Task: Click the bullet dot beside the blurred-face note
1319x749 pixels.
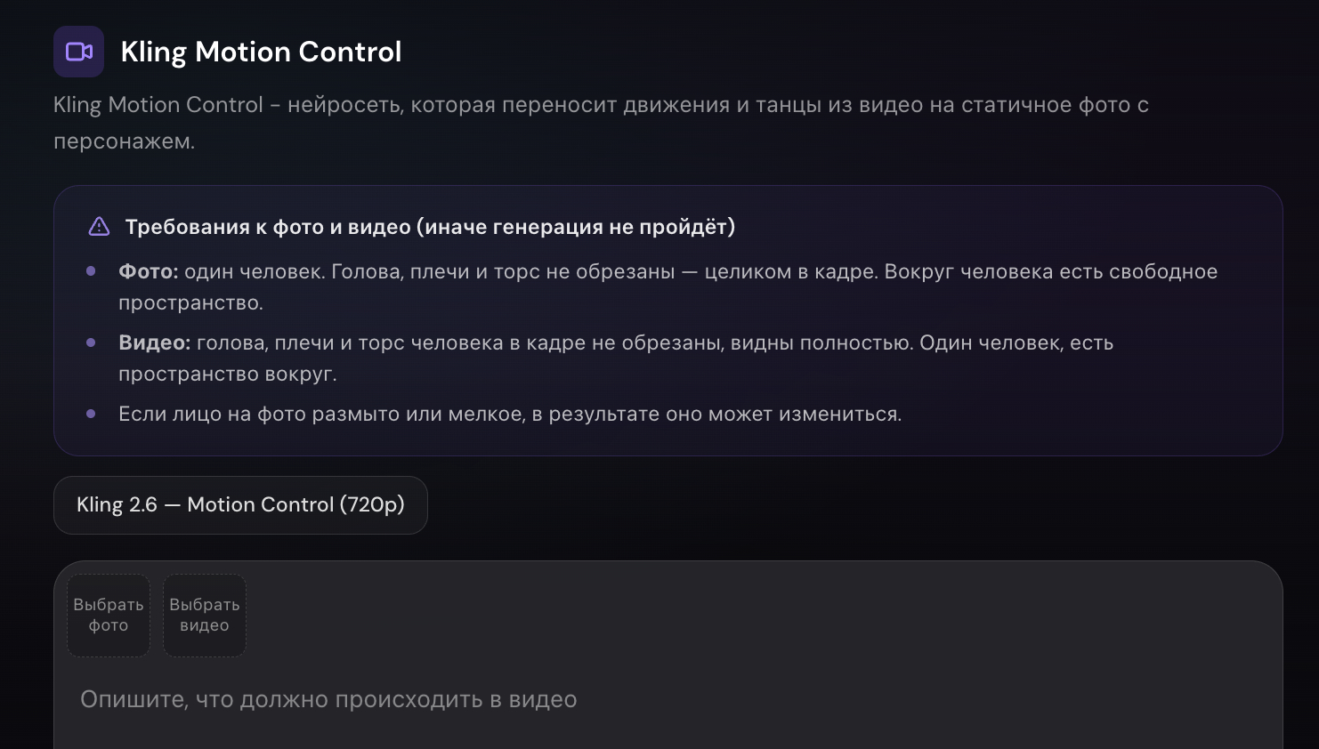Action: coord(91,414)
